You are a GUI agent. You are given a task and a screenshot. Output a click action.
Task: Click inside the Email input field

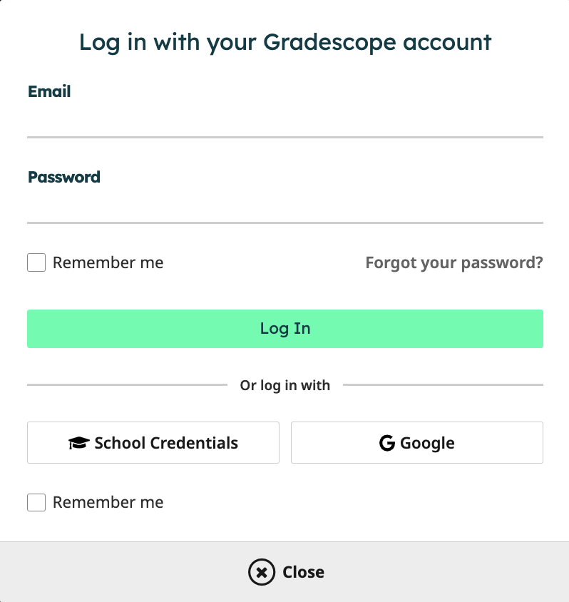(x=285, y=121)
